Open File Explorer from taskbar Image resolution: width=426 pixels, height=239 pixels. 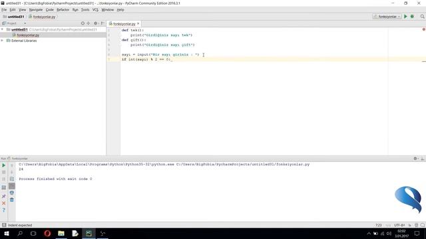[x=61, y=233]
